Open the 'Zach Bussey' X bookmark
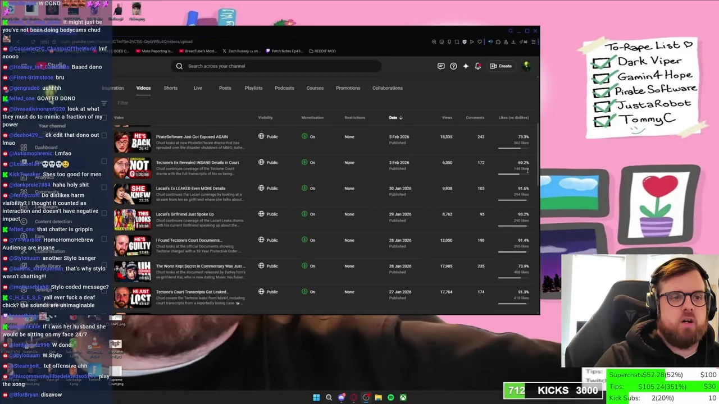The height and width of the screenshot is (404, 719). (242, 51)
